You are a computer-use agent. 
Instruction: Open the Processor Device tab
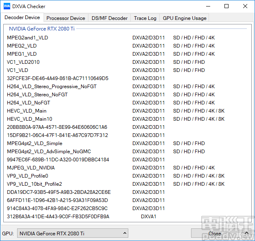[x=66, y=18]
